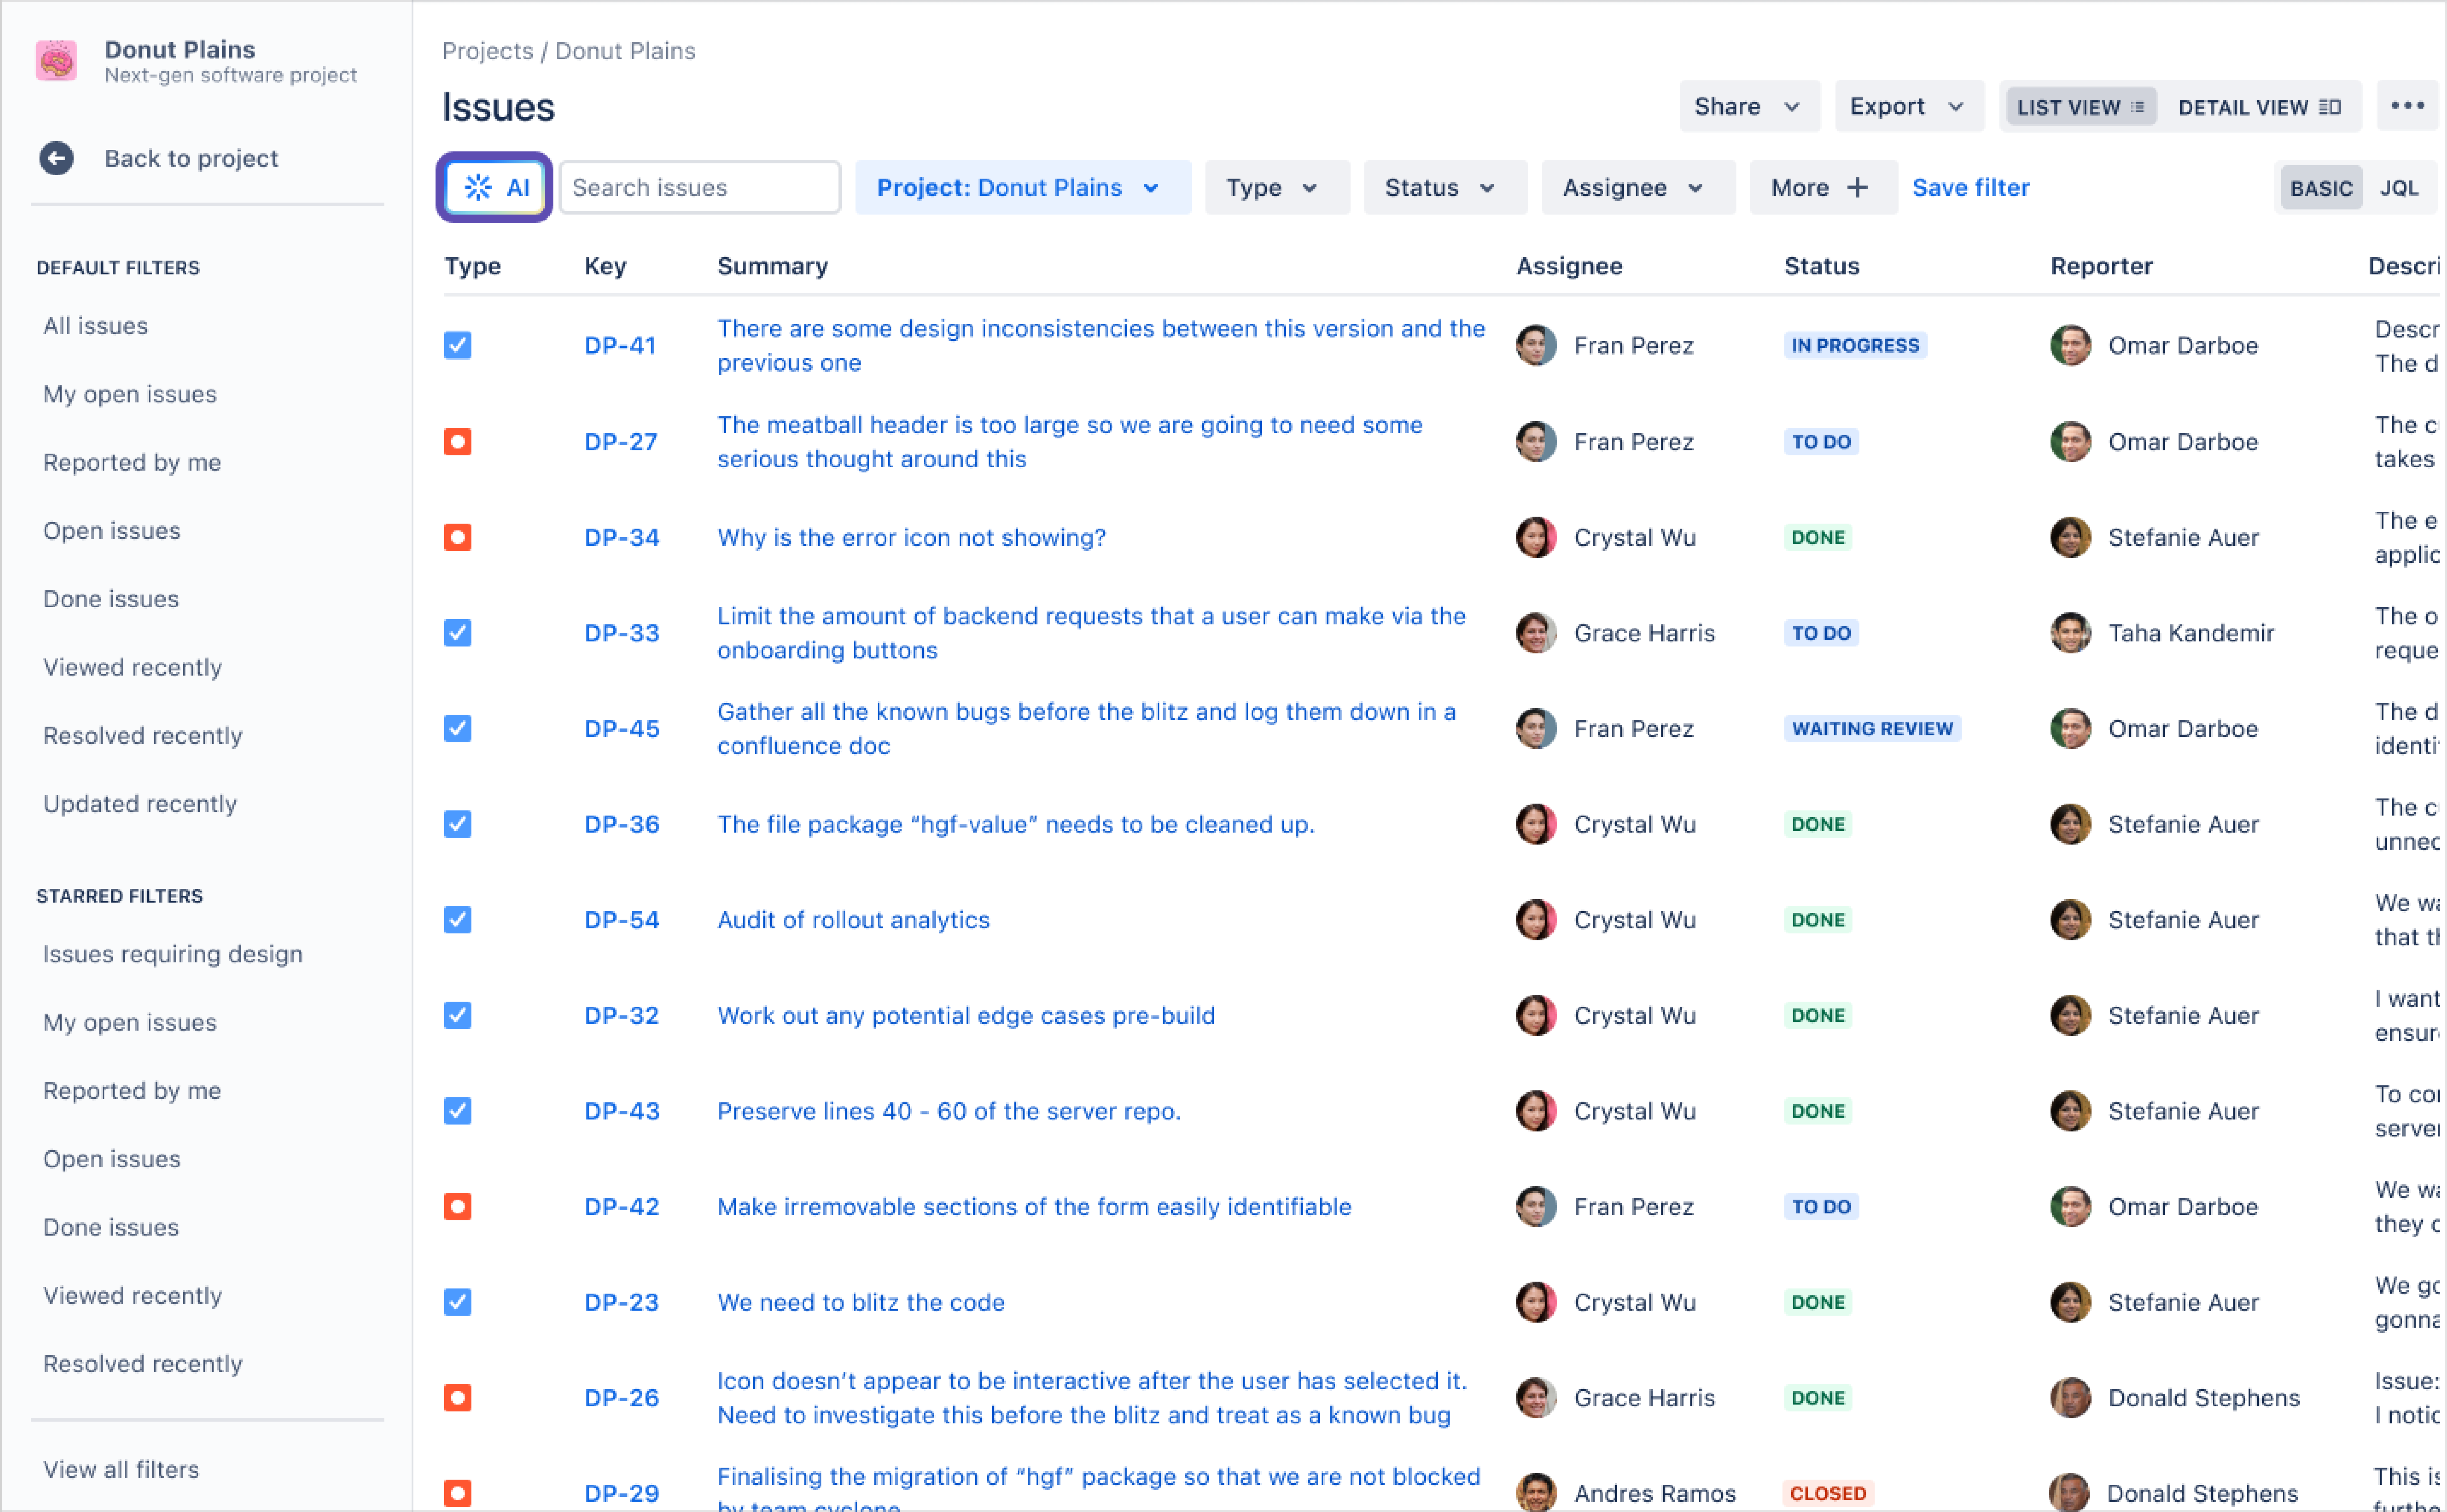Open the Type filter dropdown
Viewport: 2447px width, 1512px height.
[1271, 187]
